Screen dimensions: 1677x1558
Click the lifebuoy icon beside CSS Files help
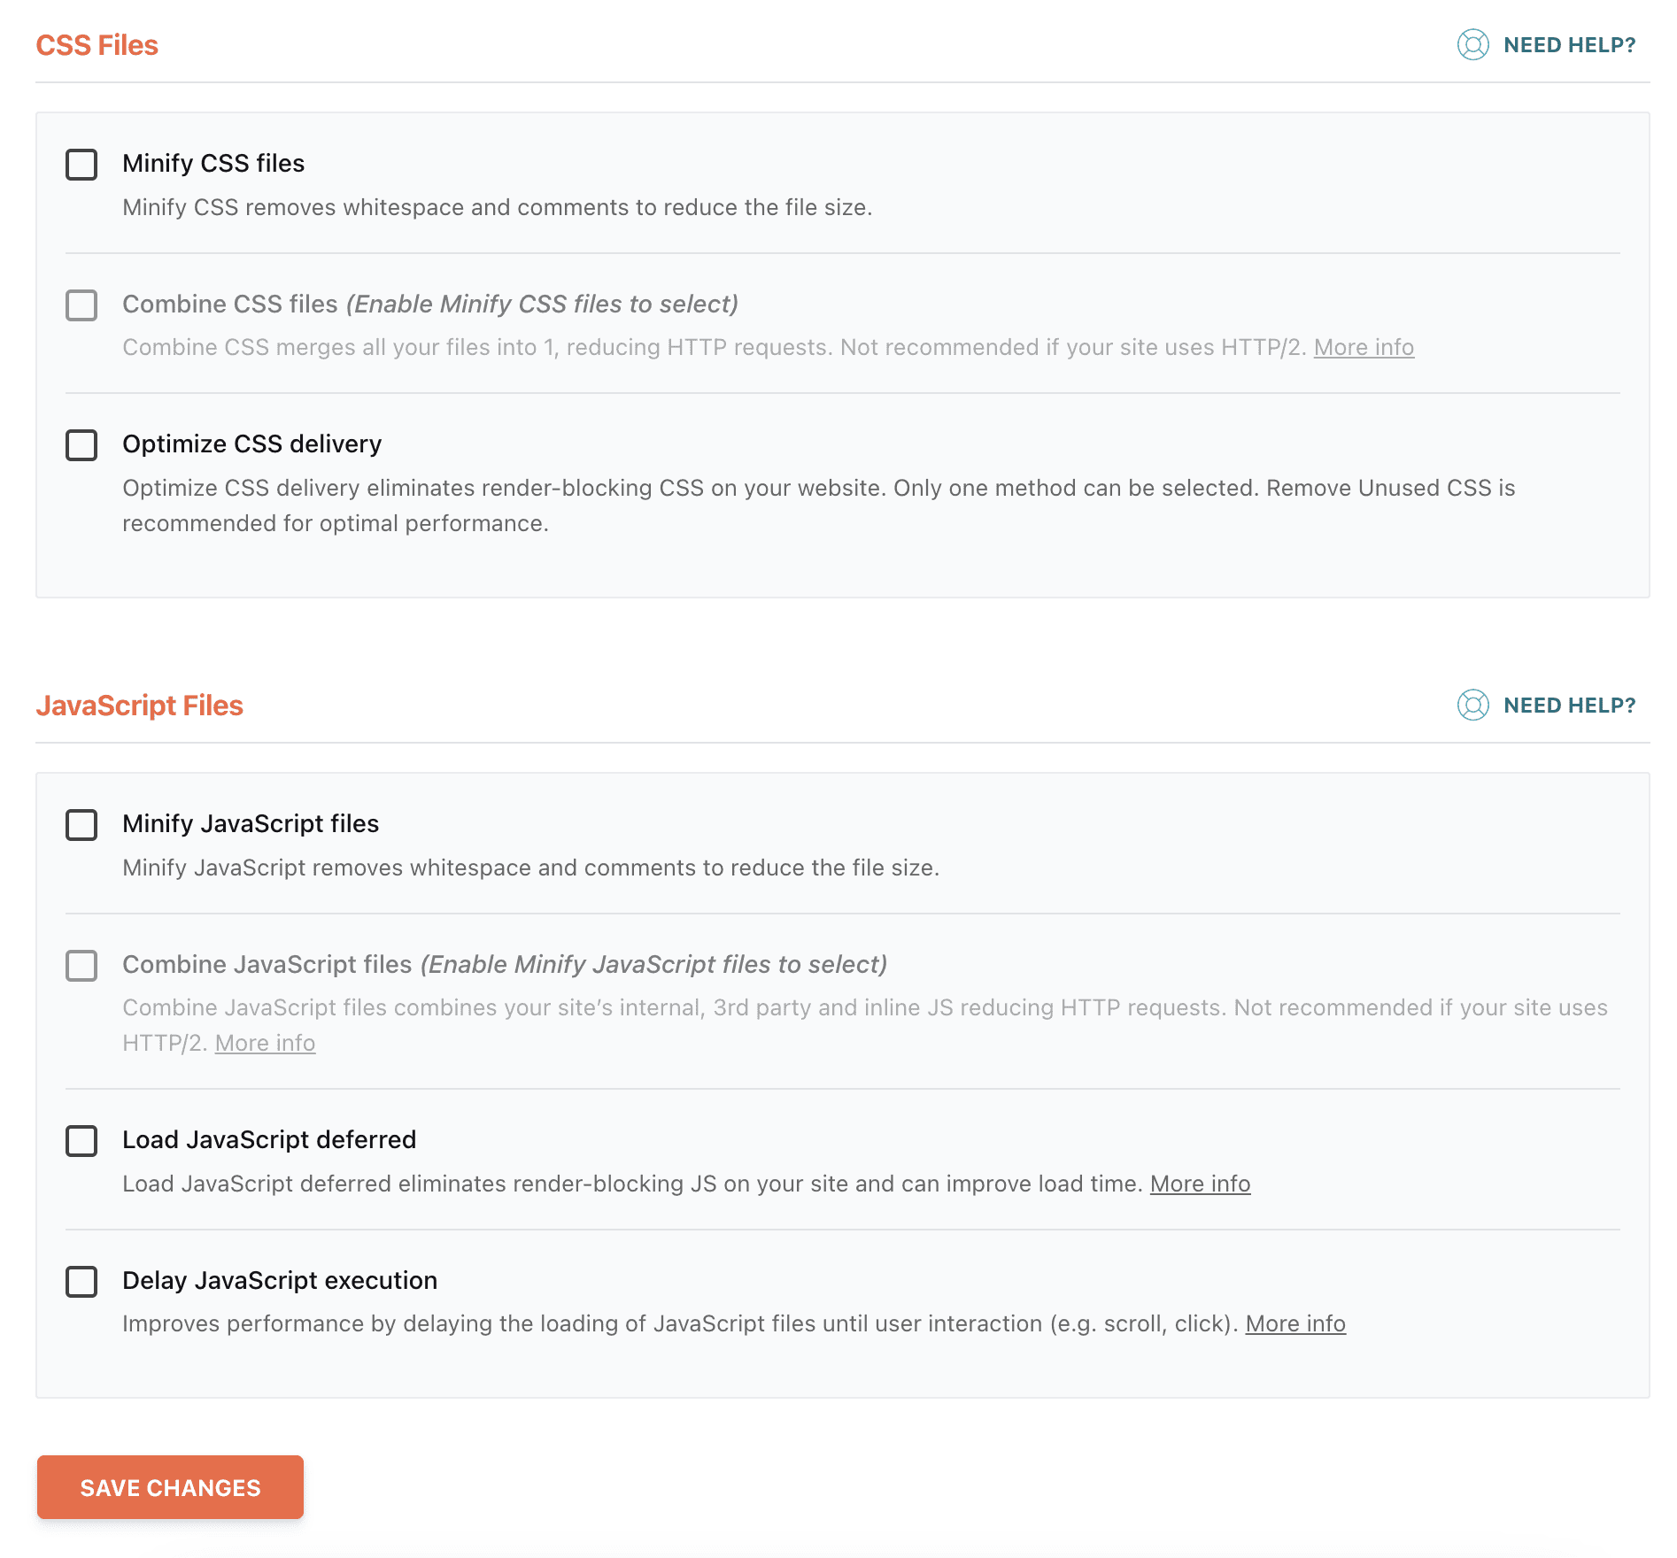1472,44
